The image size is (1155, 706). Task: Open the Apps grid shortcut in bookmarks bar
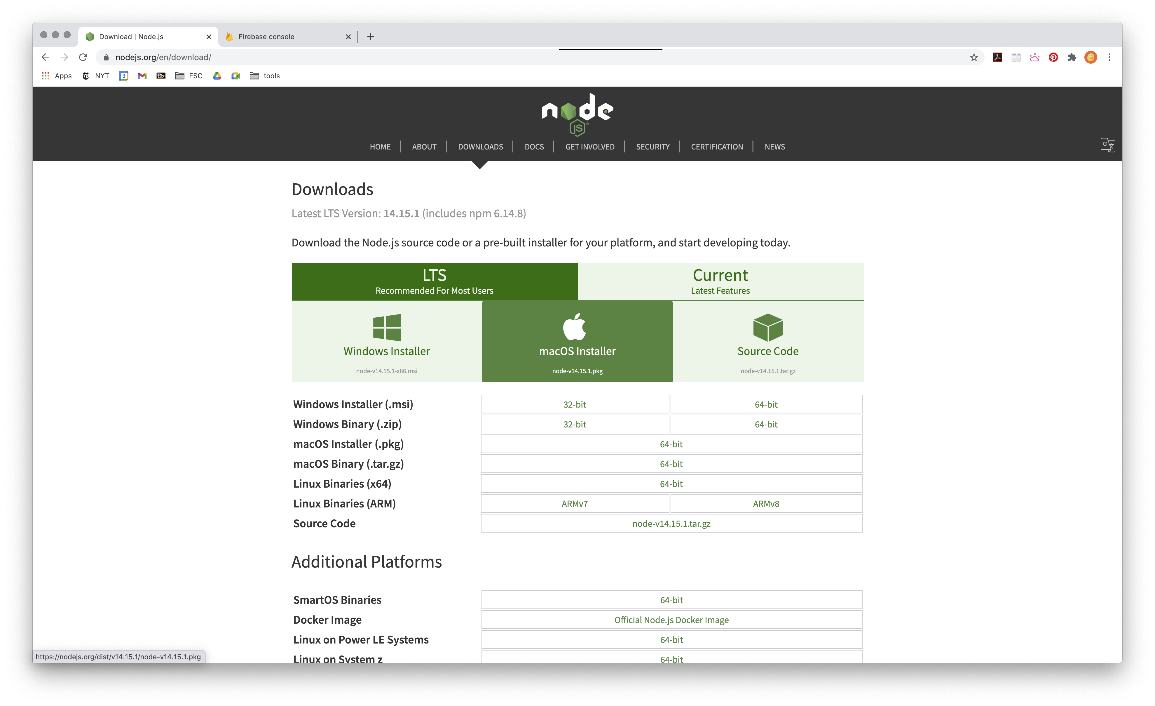57,76
